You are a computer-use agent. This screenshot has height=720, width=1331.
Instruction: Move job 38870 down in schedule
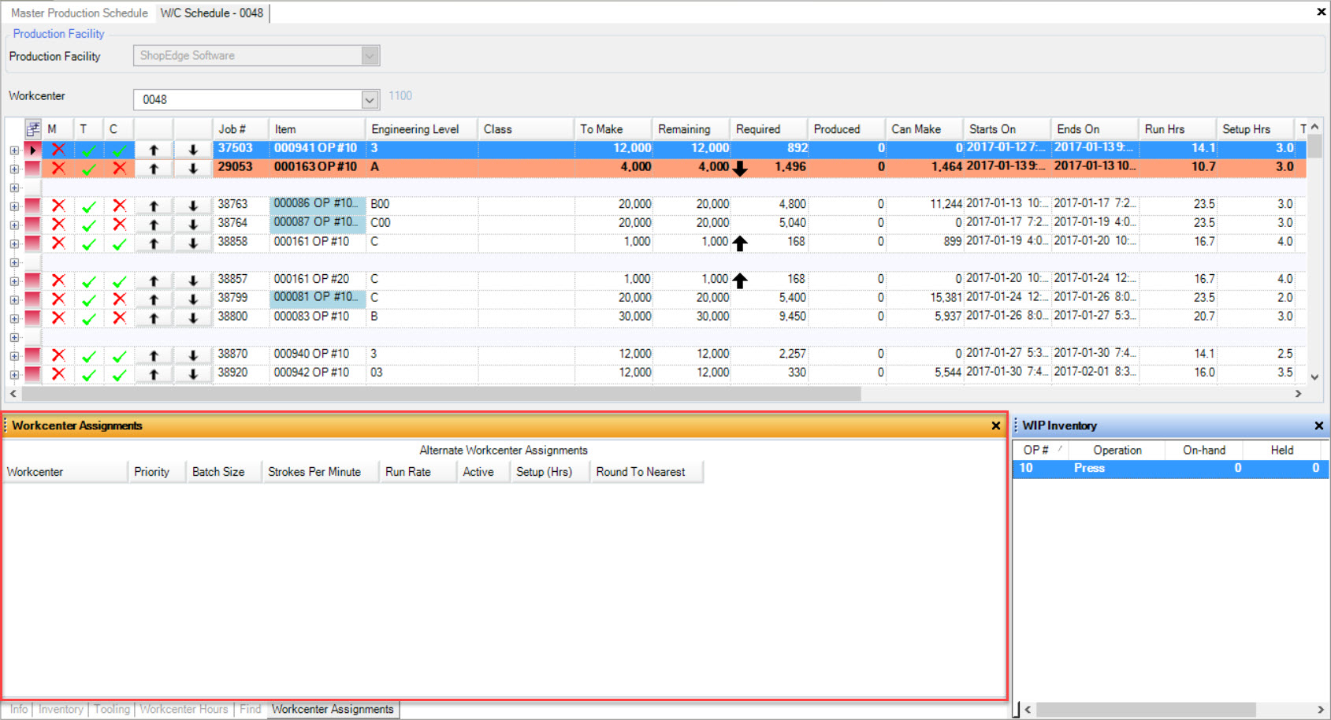[193, 355]
